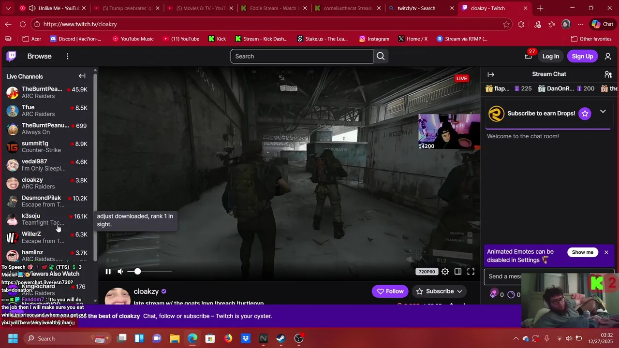
Task: Click the Log In button
Action: tap(550, 56)
